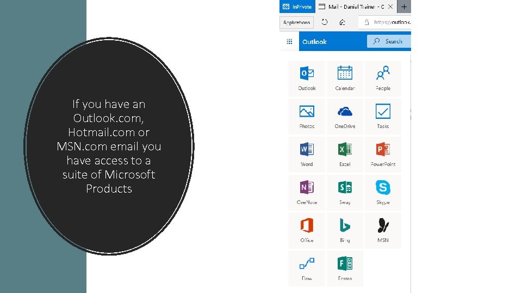Click the InPrivate indicator
This screenshot has height=293, width=522.
point(297,7)
